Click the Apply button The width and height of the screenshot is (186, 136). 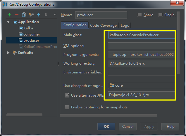[149, 127]
